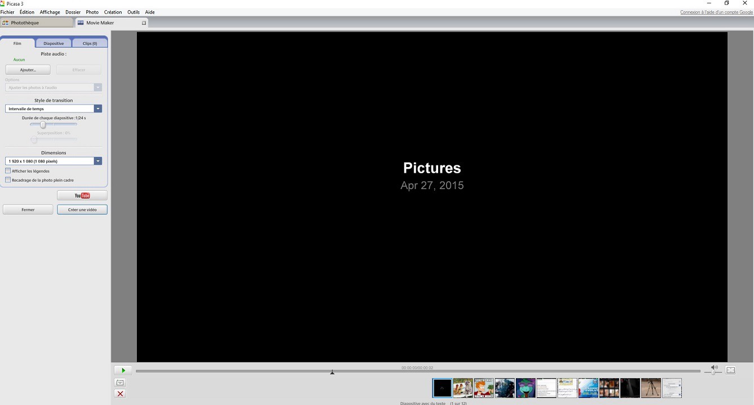Click Créer une vidéo button
This screenshot has width=754, height=405.
click(82, 210)
